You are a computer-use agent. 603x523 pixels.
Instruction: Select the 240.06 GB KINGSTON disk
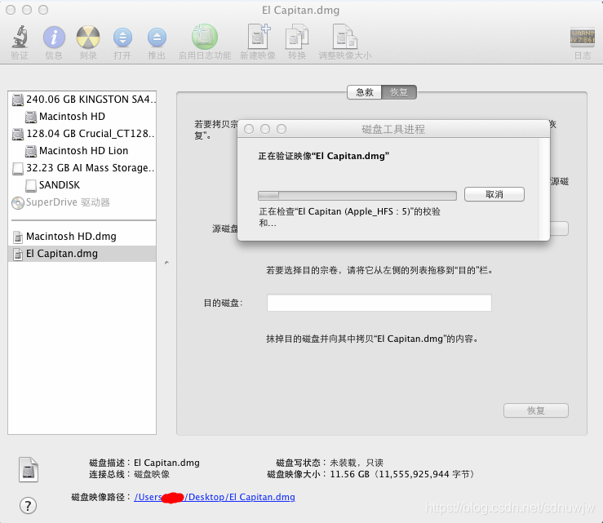pos(82,100)
